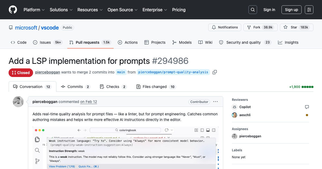Screen dimensions: 322x169
Task: Click the comment bubble icon beside Copilot
Action: pyautogui.click(x=307, y=107)
